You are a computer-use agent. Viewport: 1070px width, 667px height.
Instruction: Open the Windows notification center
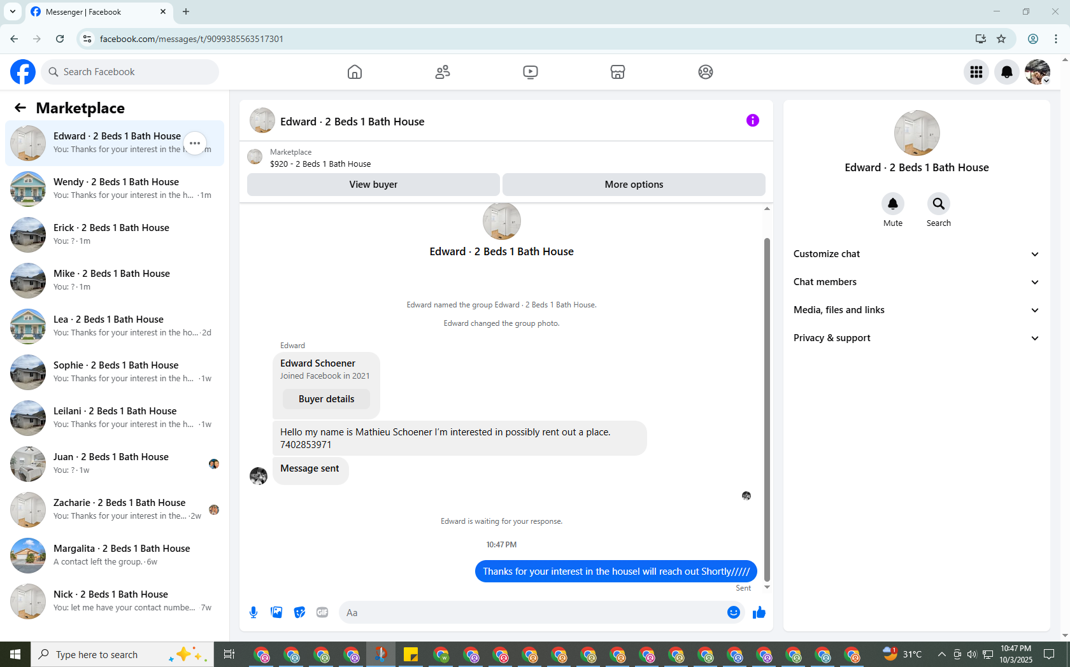1048,654
